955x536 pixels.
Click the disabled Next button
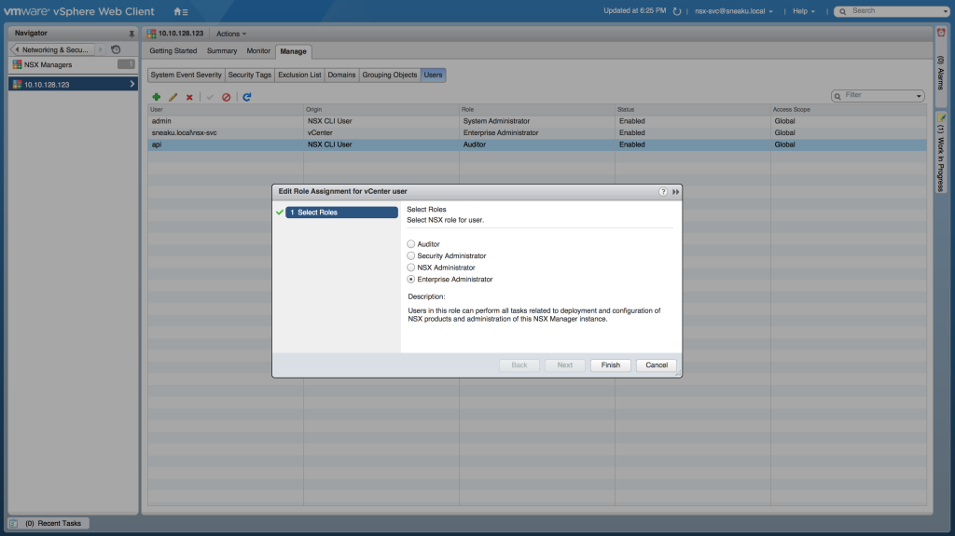pos(564,364)
